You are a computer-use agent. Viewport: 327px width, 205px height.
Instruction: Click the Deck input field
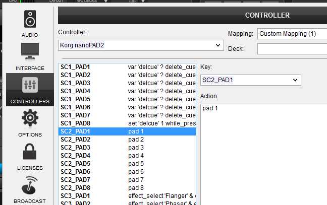[292, 49]
